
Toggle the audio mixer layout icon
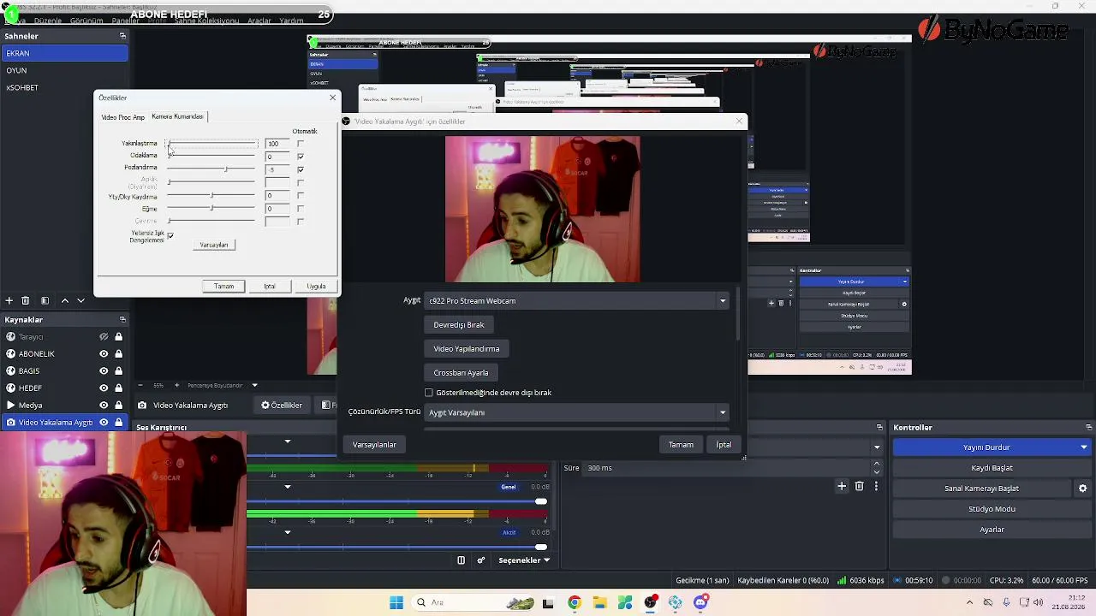[x=461, y=560]
